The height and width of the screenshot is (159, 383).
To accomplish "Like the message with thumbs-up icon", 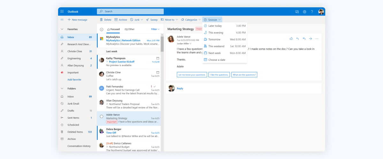I will click(291, 38).
